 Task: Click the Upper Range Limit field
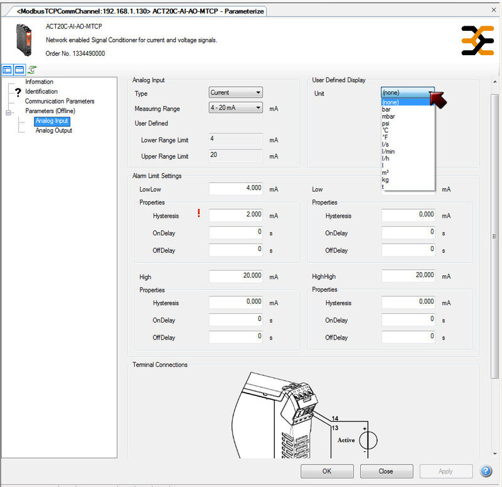pos(236,155)
